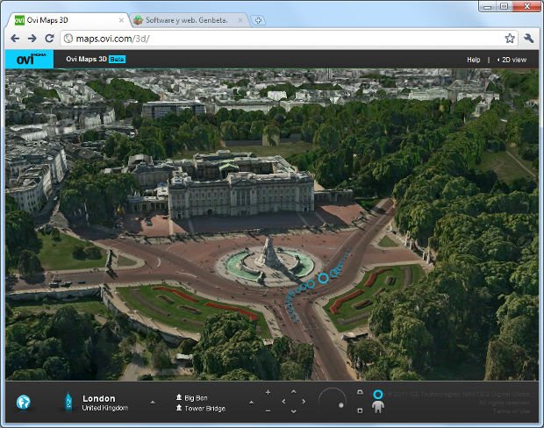Image resolution: width=544 pixels, height=428 pixels.
Task: Expand the landmarks list arrow
Action: pyautogui.click(x=251, y=402)
